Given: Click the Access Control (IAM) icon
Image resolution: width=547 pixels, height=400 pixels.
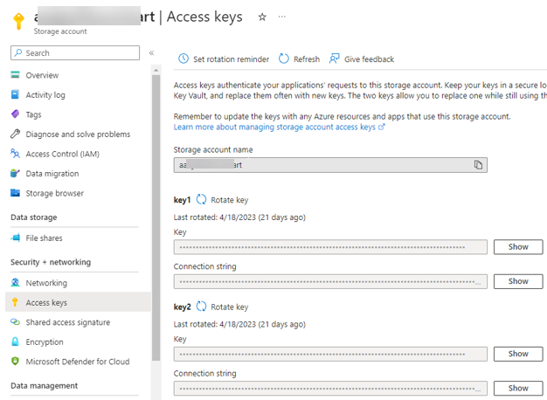Looking at the screenshot, I should (x=15, y=154).
